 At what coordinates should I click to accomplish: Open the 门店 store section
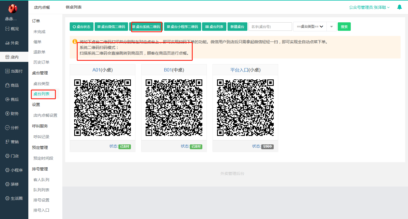coord(12,156)
